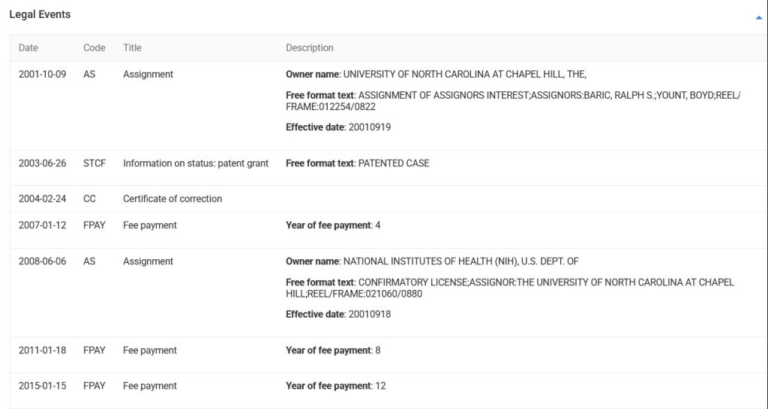Image resolution: width=768 pixels, height=409 pixels.
Task: Click the 2015-01-15 date cell
Action: (42, 387)
